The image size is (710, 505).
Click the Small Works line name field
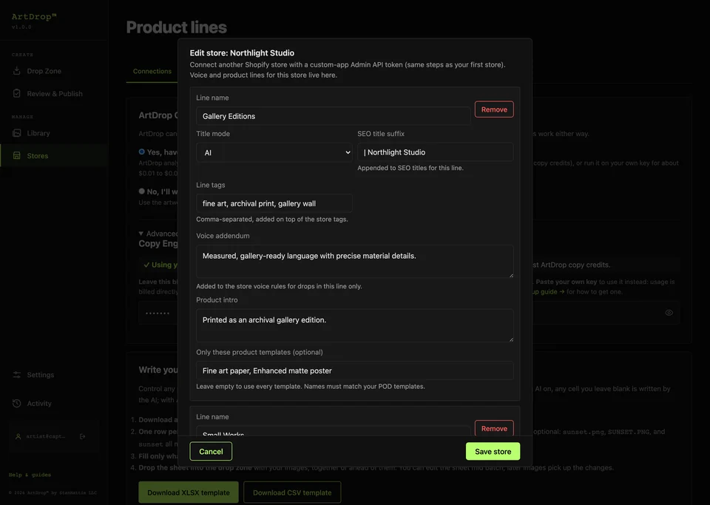coord(334,431)
